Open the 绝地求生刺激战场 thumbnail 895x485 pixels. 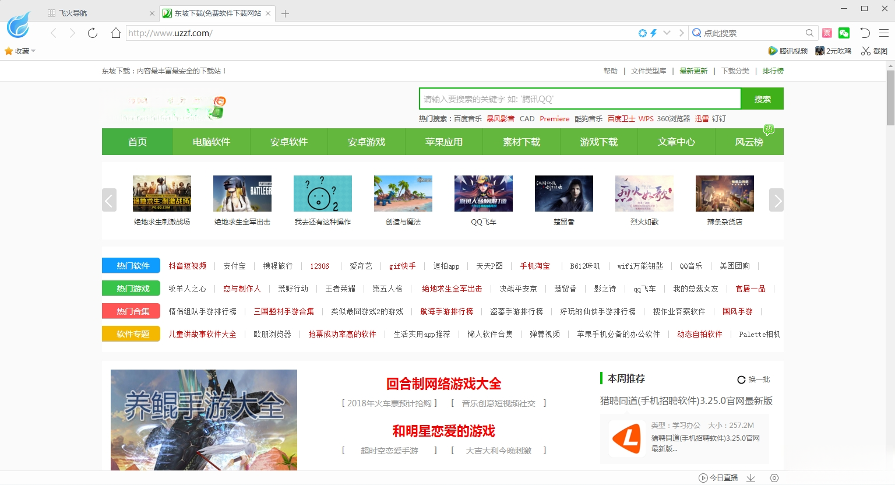pyautogui.click(x=162, y=194)
